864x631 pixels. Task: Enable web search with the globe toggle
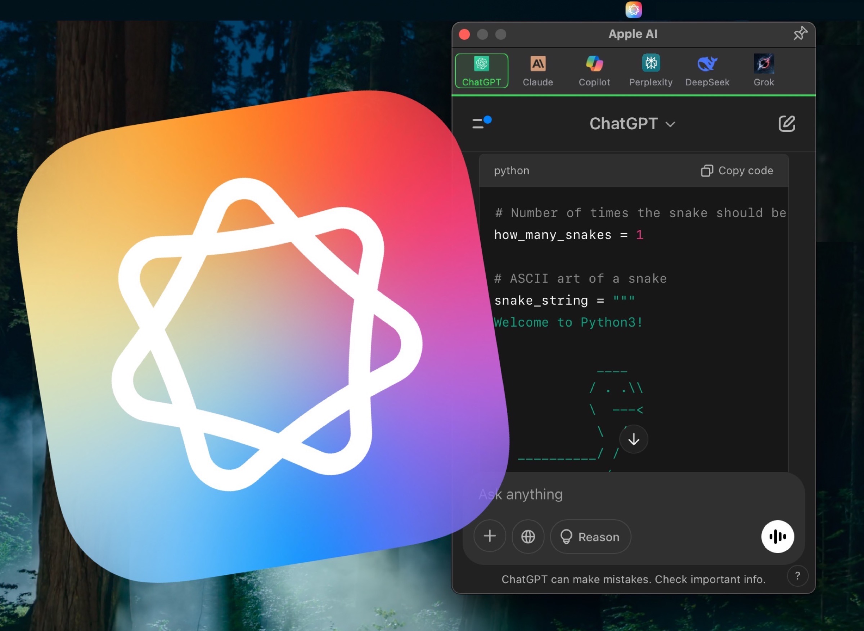[528, 536]
